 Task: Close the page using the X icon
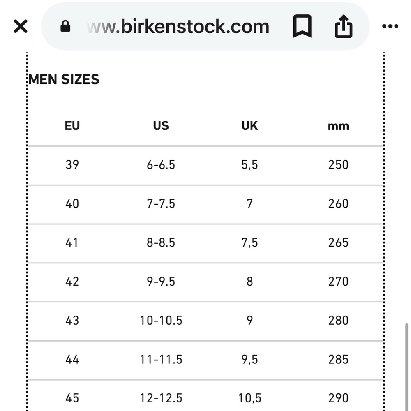tap(20, 26)
